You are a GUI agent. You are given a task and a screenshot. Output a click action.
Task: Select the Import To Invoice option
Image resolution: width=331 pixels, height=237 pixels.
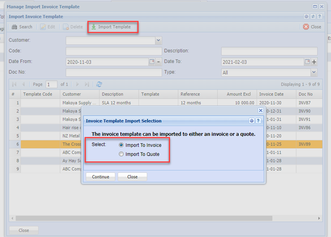point(121,145)
